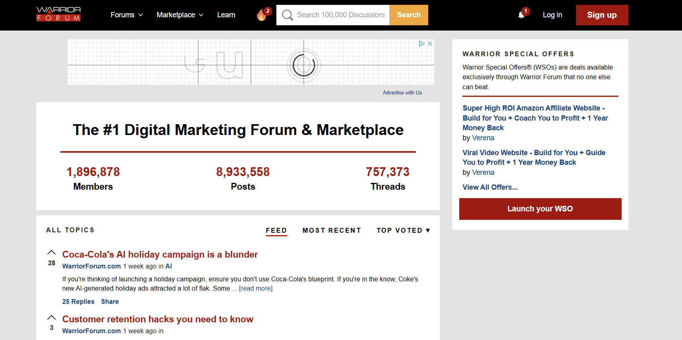
Task: Open the Learn menu item
Action: tap(226, 15)
